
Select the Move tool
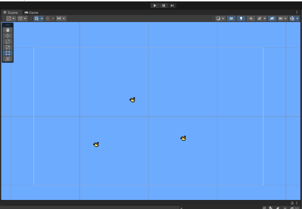(8, 36)
